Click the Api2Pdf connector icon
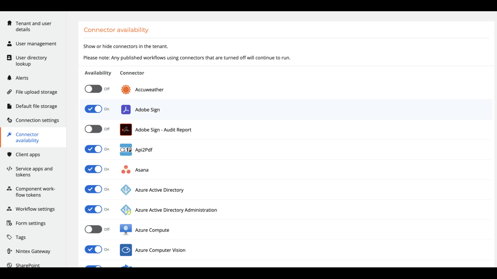The height and width of the screenshot is (279, 497). [126, 150]
